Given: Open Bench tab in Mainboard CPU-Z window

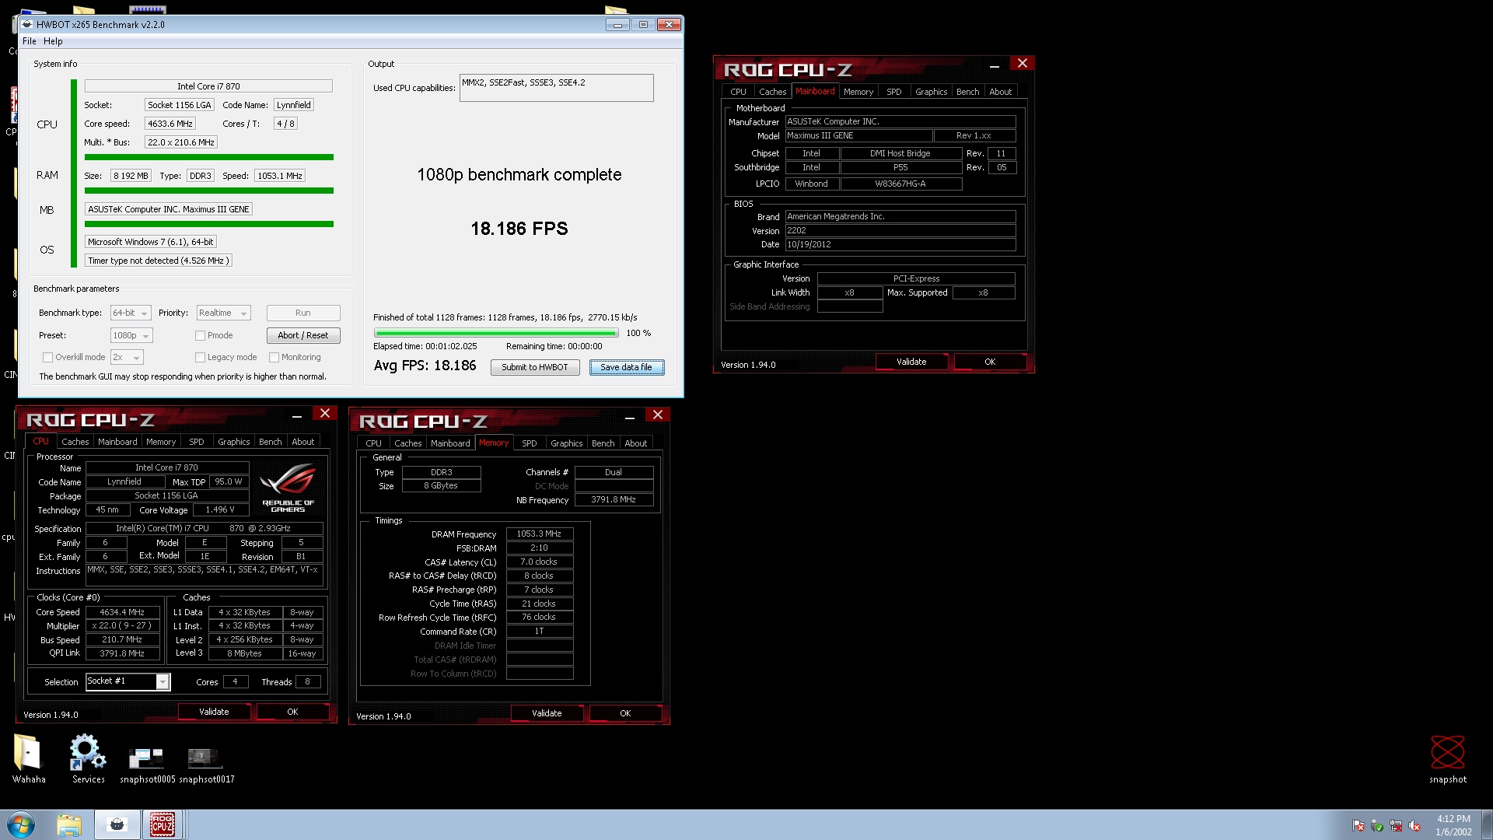Looking at the screenshot, I should [967, 92].
